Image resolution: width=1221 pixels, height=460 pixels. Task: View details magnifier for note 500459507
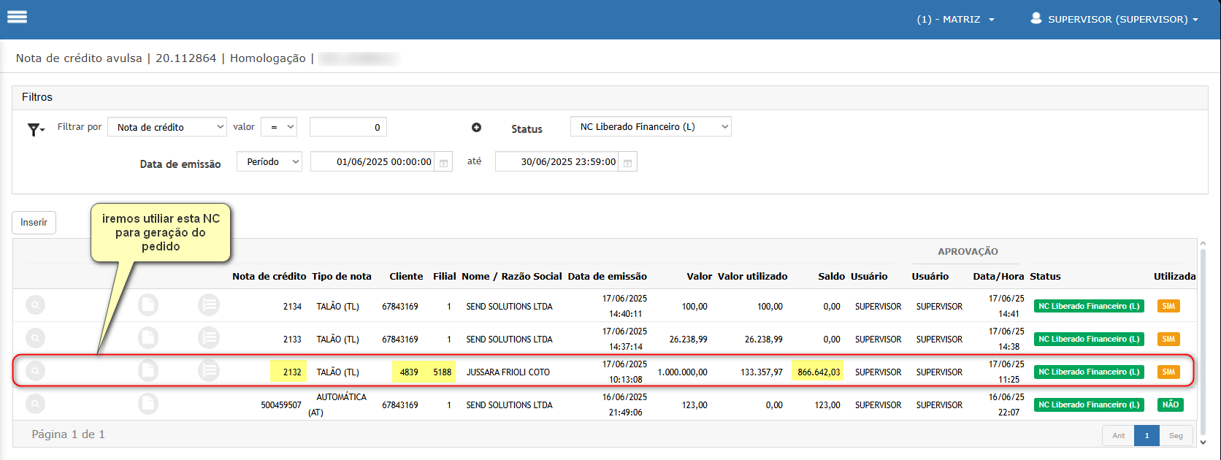35,404
